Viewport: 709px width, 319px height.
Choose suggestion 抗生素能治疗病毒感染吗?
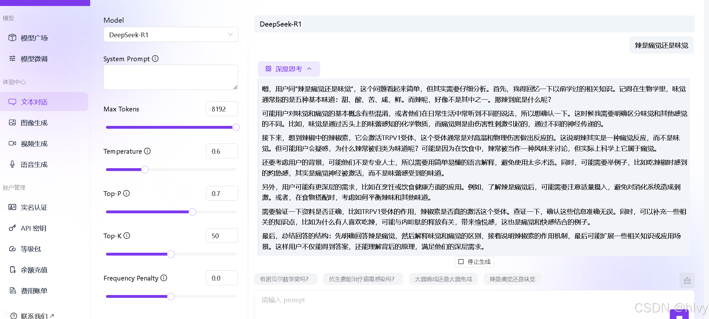tap(363, 279)
